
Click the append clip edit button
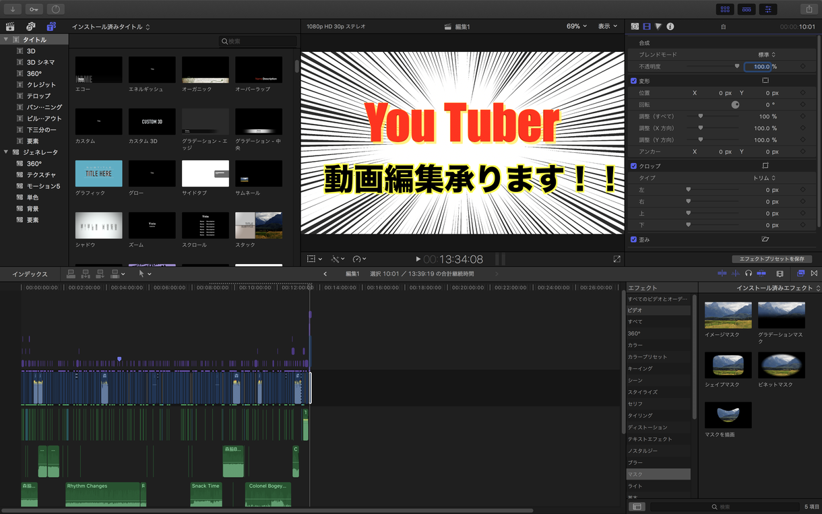click(100, 274)
